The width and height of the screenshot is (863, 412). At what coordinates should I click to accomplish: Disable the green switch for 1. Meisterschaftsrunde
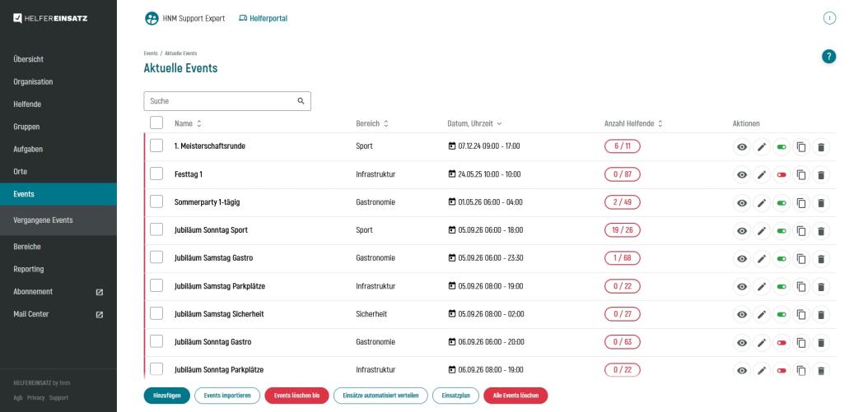tap(781, 146)
